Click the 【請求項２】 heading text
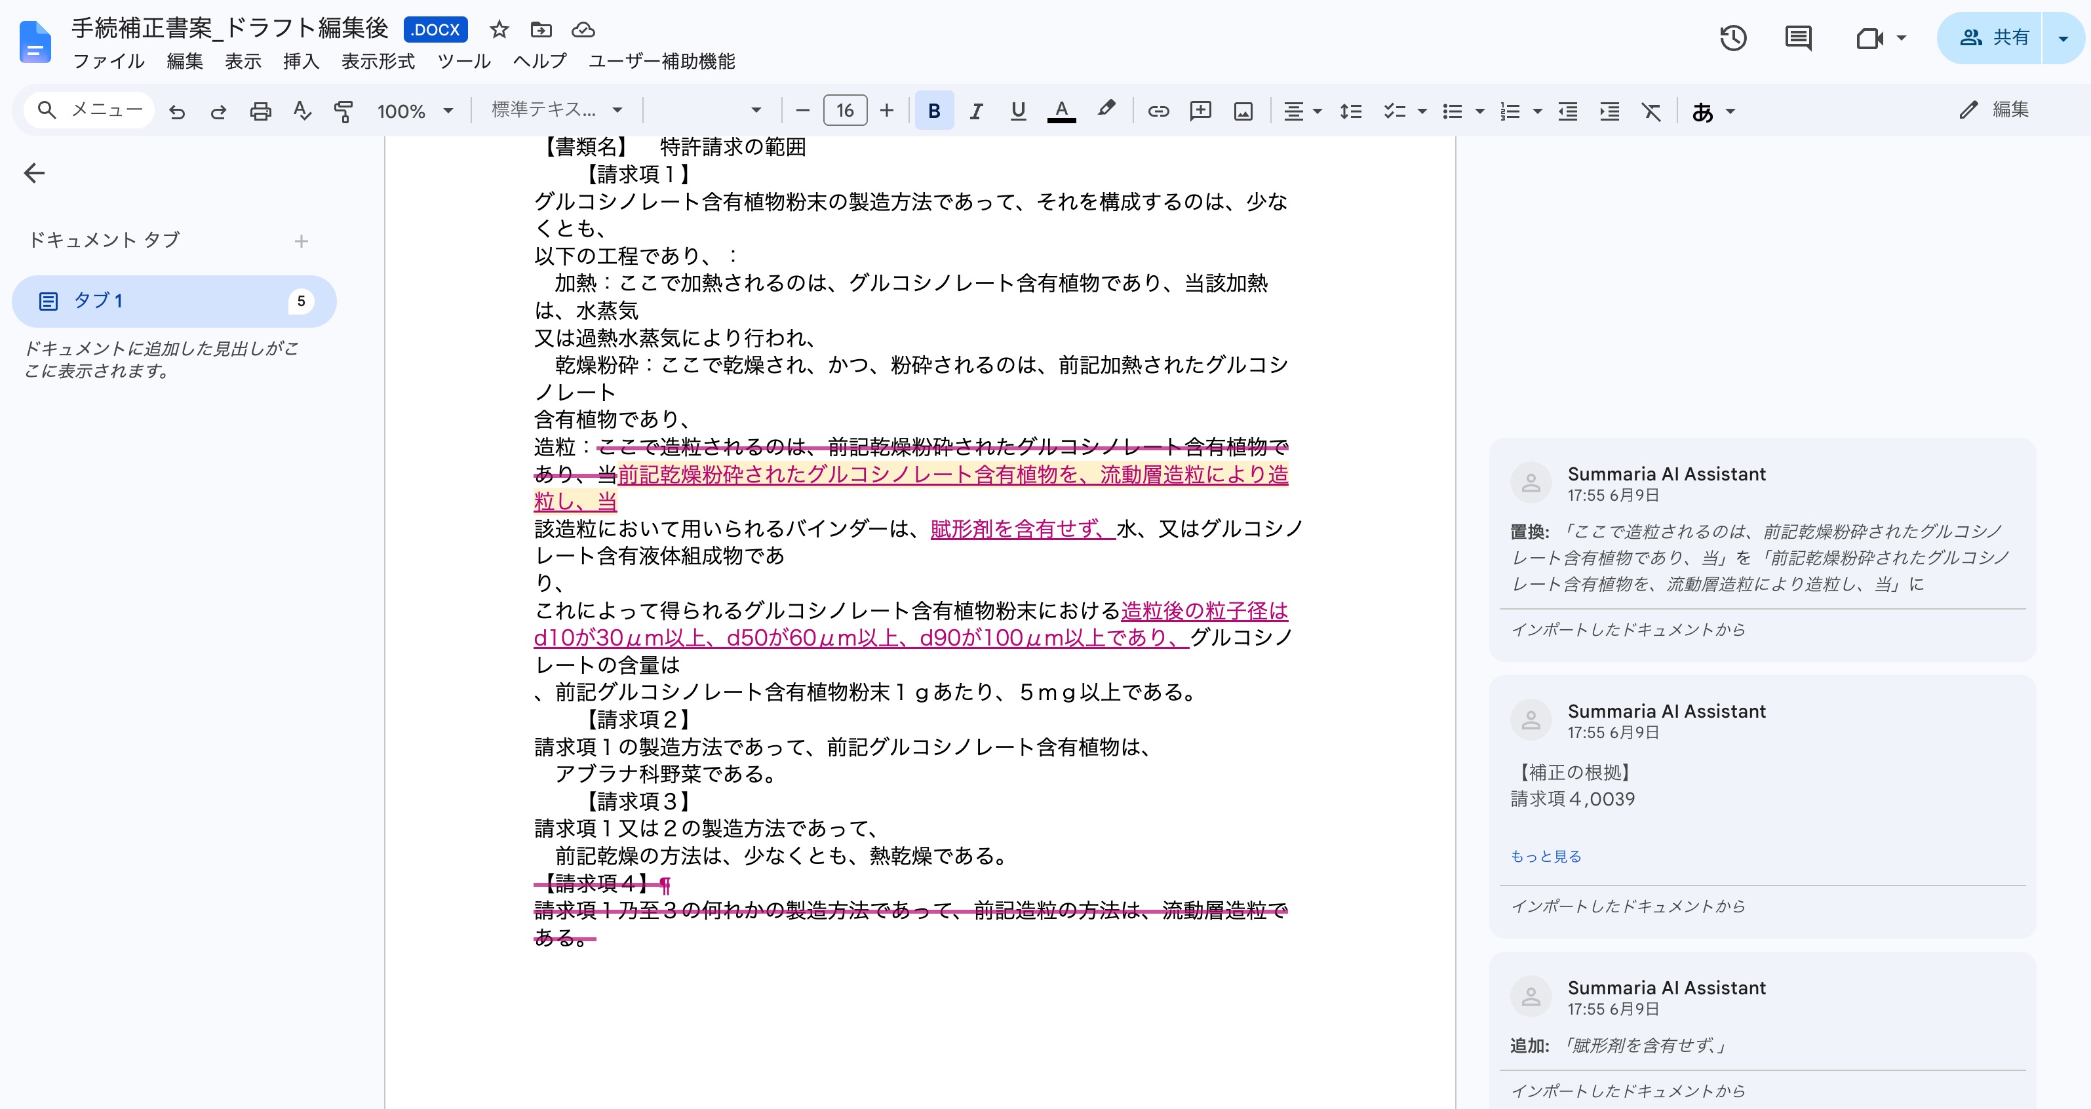 click(x=638, y=720)
